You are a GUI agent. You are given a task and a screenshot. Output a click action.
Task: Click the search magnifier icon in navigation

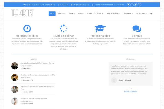(151, 14)
